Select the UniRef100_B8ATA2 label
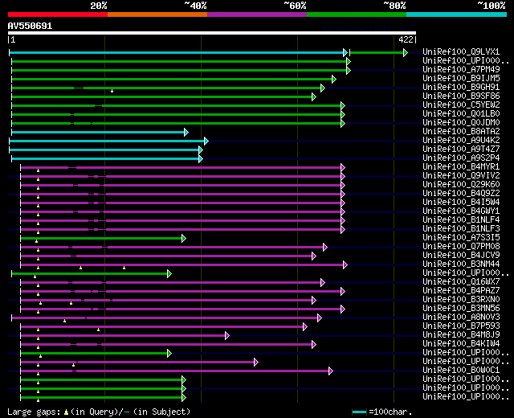The height and width of the screenshot is (418, 514). coord(461,131)
